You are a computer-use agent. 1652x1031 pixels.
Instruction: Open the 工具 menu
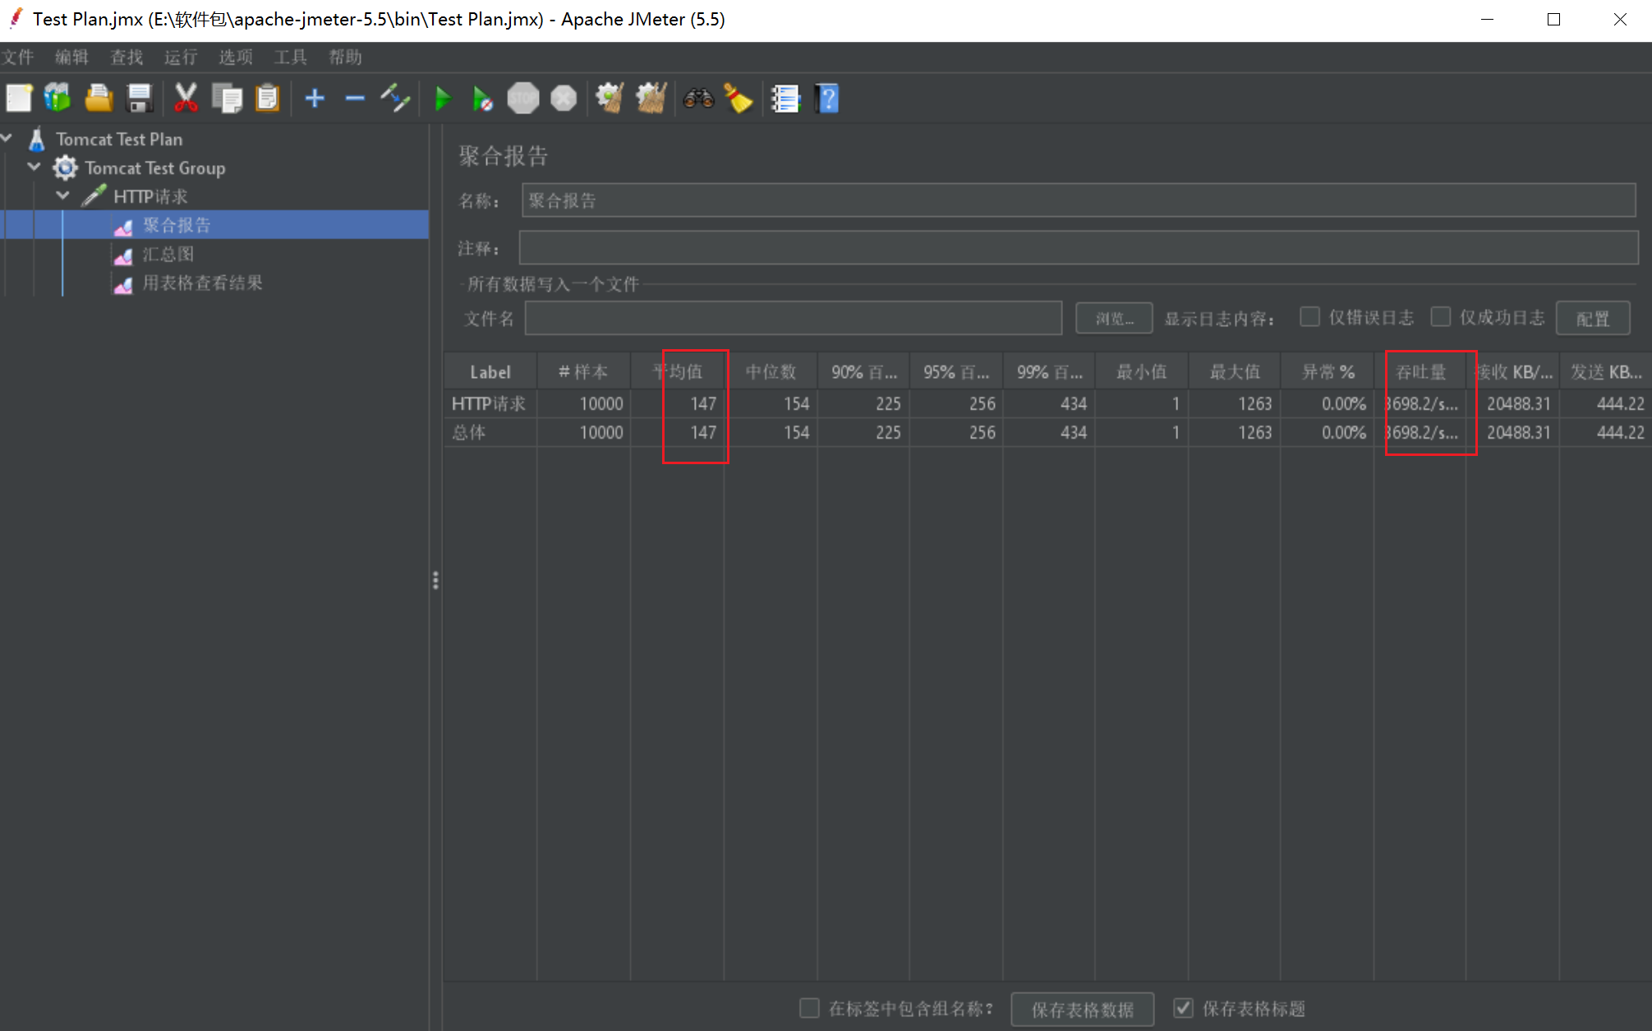291,57
